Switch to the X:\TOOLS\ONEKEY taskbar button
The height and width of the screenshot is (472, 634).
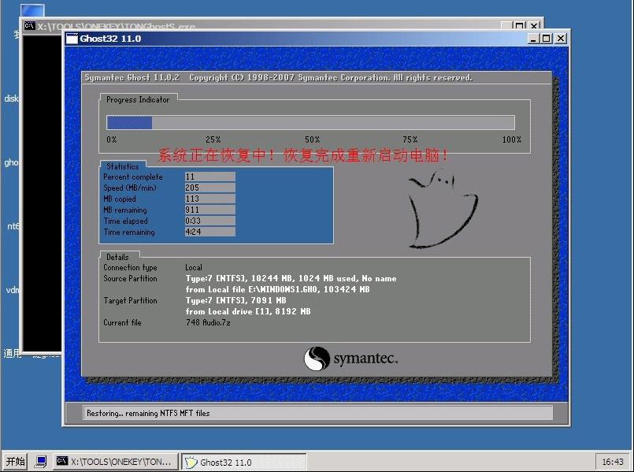tap(116, 462)
